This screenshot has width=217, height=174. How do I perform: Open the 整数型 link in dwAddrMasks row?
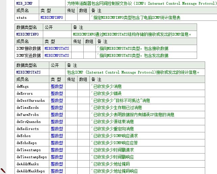tap(57, 164)
